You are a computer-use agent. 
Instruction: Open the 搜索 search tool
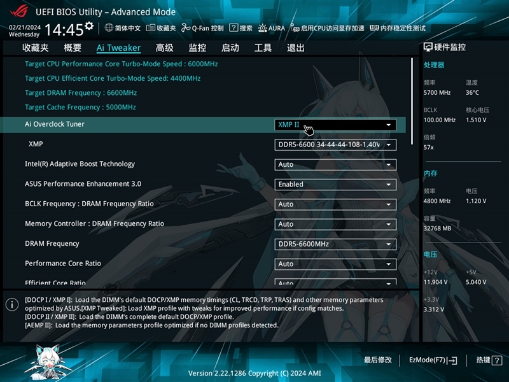coord(241,27)
